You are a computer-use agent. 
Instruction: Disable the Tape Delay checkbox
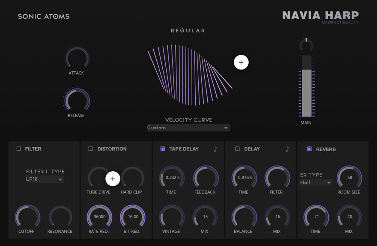coord(163,149)
